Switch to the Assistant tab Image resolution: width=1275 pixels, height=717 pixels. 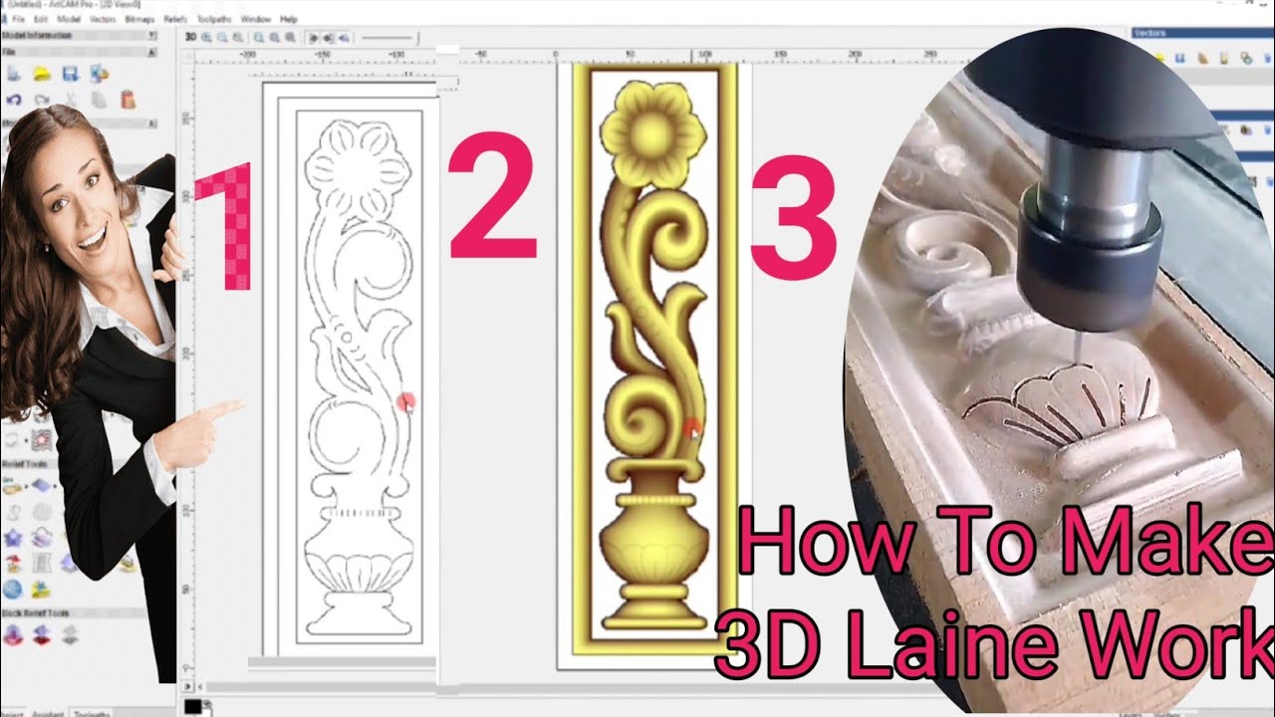coord(50,713)
